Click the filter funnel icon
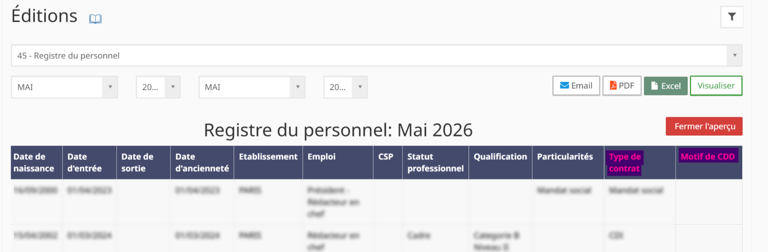This screenshot has height=252, width=768. 732,17
